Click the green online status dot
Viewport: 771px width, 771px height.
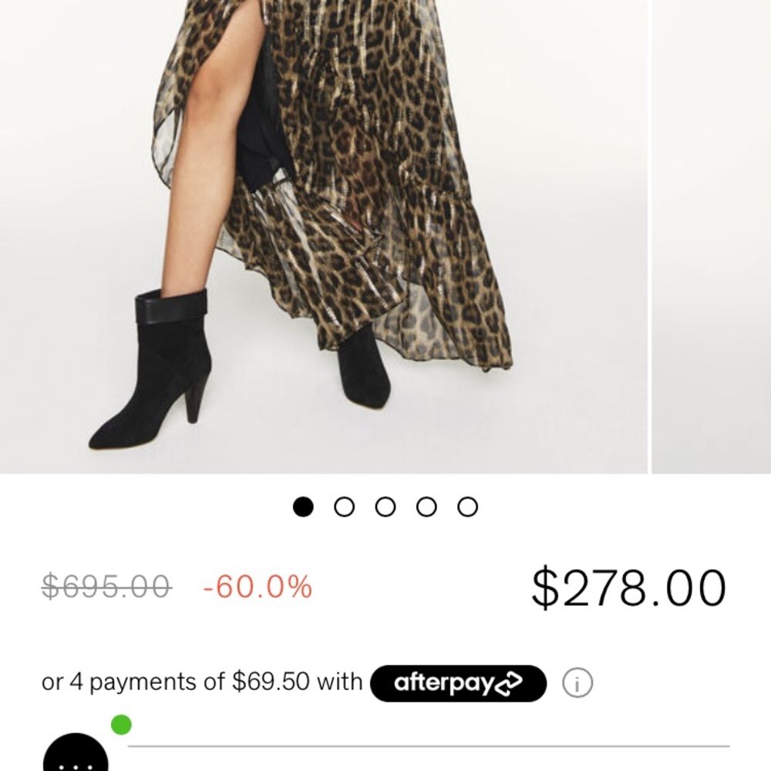[121, 725]
